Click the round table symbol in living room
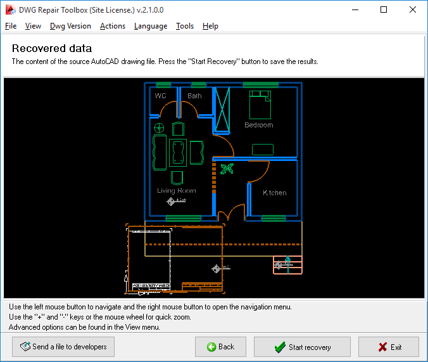Image resolution: width=428 pixels, height=362 pixels. click(159, 127)
